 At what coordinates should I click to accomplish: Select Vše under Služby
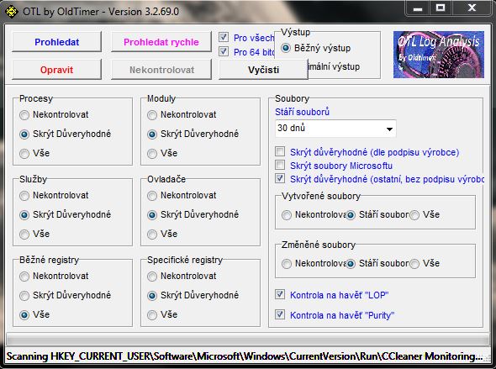tap(24, 235)
